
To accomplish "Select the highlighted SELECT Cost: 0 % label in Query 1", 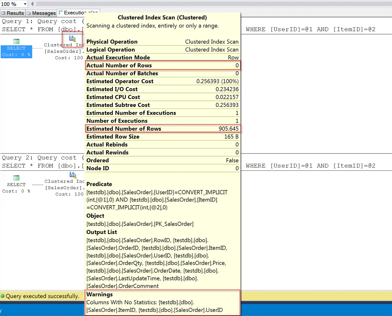I will (16, 52).
